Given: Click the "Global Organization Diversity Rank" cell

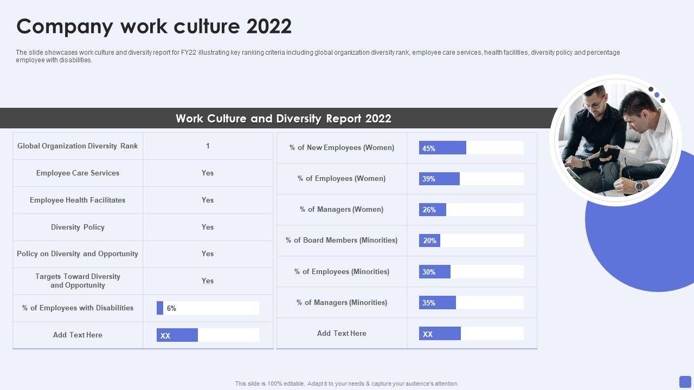Looking at the screenshot, I should coord(78,146).
